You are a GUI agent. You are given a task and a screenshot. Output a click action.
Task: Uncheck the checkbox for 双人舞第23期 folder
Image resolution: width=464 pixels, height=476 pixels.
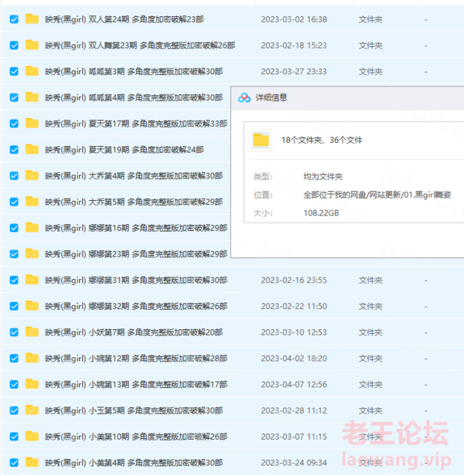point(14,46)
